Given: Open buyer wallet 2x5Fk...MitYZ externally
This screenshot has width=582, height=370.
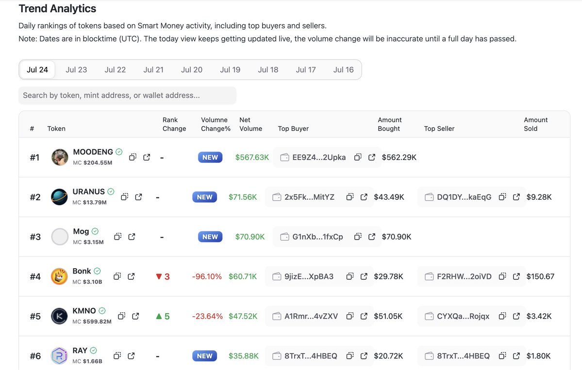Looking at the screenshot, I should [364, 197].
